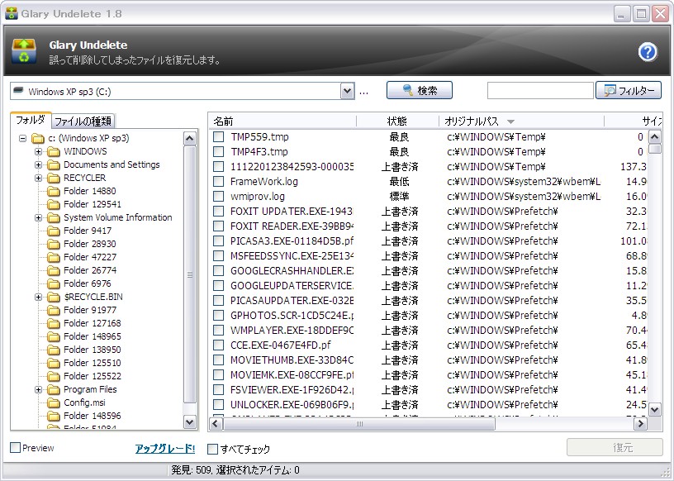Check the TMP4F3.tmp file checkbox
Image resolution: width=674 pixels, height=481 pixels.
(219, 152)
